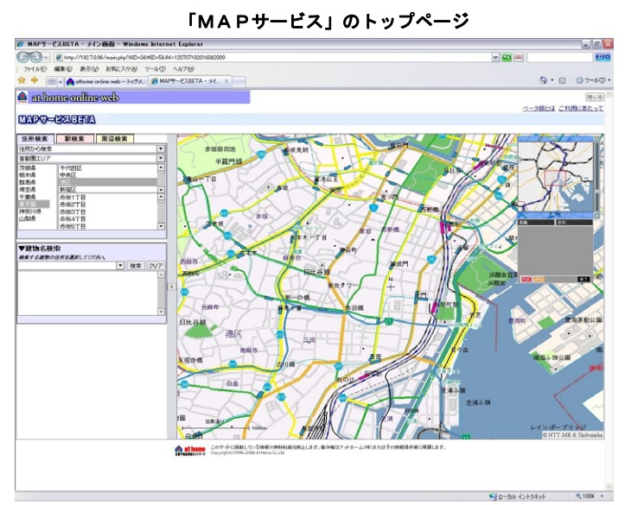Open the ヘルプ menu
The image size is (625, 505).
(x=183, y=69)
